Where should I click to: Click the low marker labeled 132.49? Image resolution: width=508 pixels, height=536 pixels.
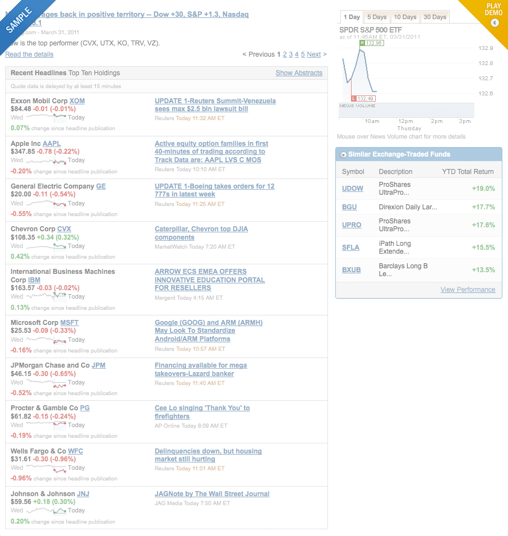[363, 98]
